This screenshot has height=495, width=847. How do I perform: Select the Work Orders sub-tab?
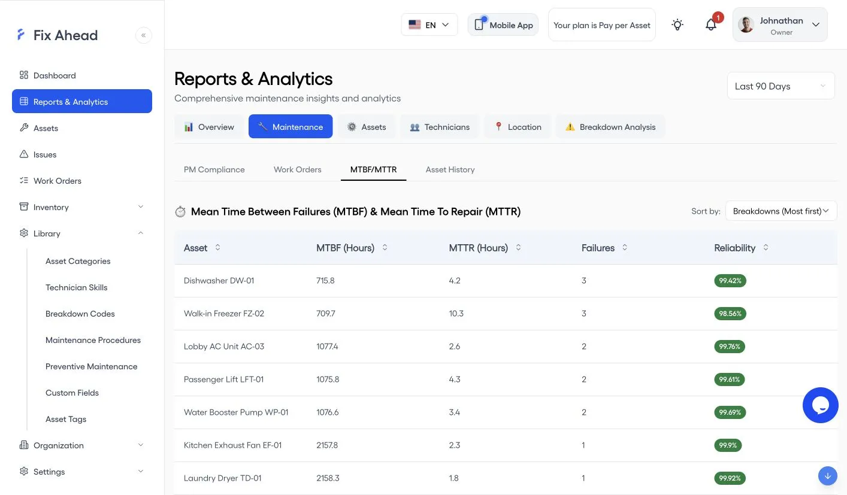(298, 169)
